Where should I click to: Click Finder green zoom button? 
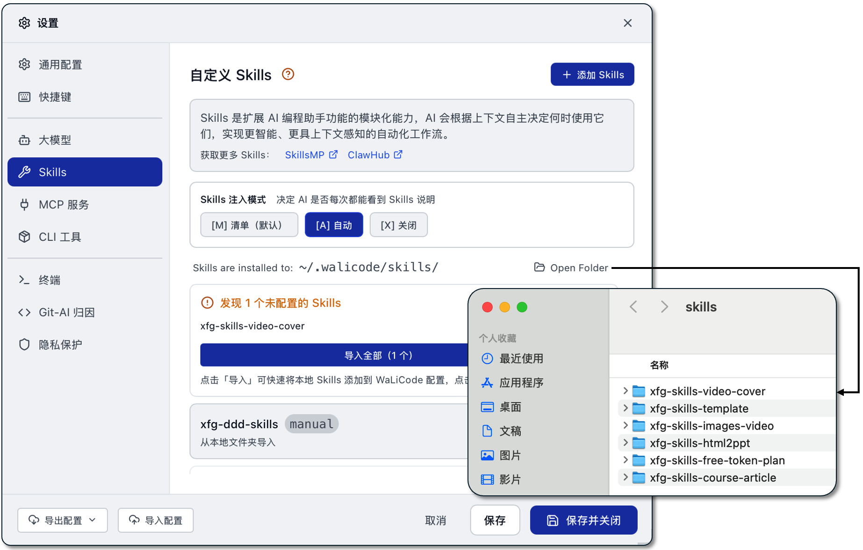[x=522, y=307]
